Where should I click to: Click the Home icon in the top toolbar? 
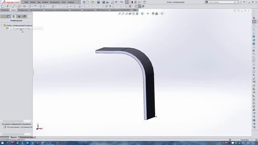click(x=84, y=2)
